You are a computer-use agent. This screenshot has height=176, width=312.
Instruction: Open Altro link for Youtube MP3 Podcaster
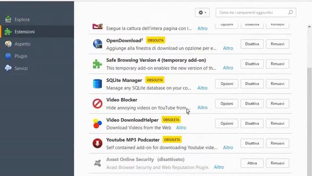click(228, 148)
